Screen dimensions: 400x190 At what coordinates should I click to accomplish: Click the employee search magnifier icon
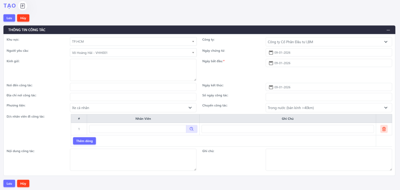[191, 129]
